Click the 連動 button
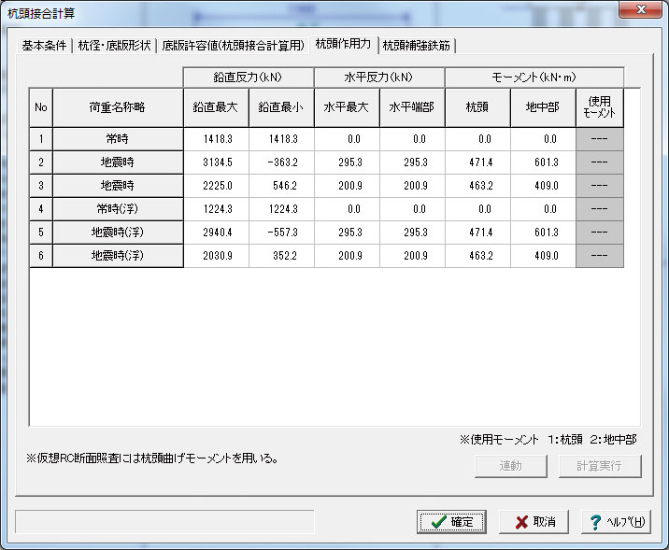The image size is (669, 550). pyautogui.click(x=511, y=466)
